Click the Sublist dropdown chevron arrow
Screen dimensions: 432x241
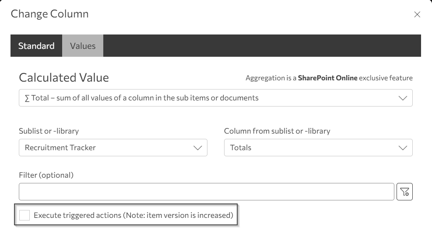pos(198,148)
